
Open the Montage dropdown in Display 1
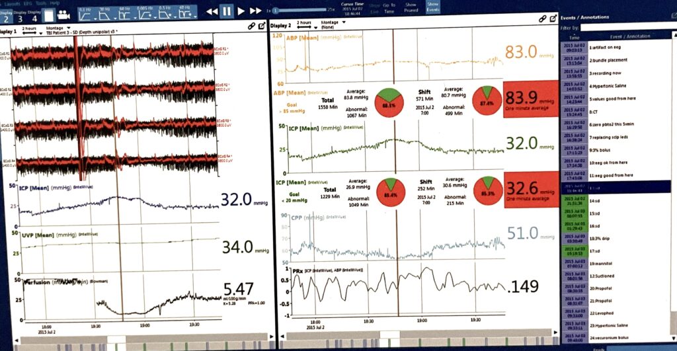(x=58, y=28)
